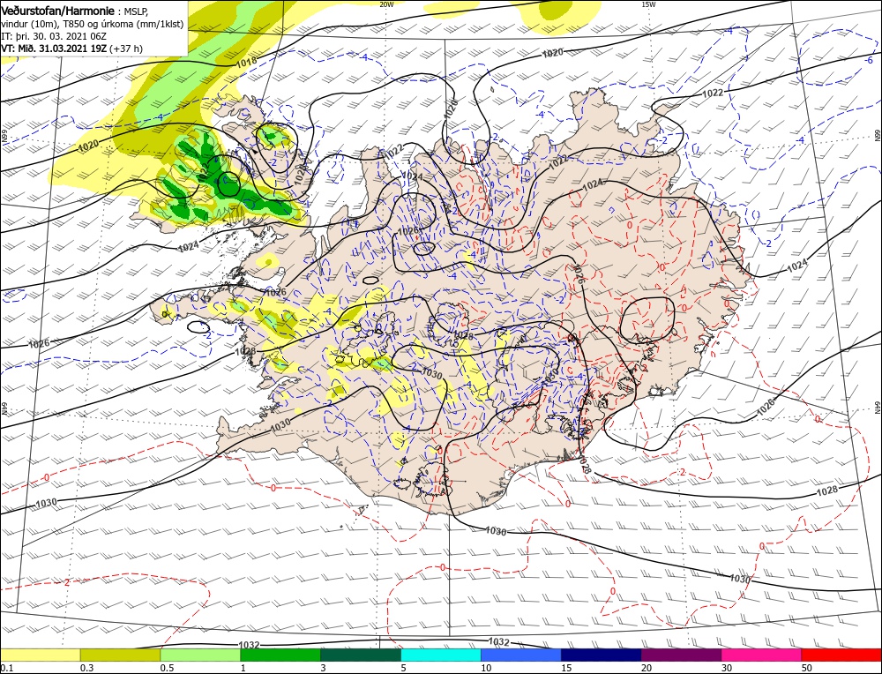Pick the blue 10 mm legend swatch
Screen dimensions: 882x674
[x=521, y=655]
